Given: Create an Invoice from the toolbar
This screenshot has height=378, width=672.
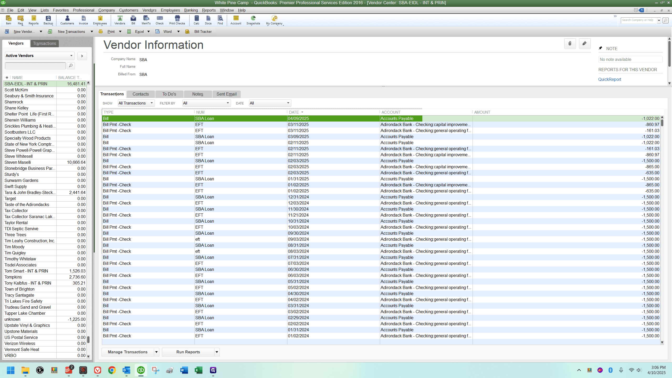Looking at the screenshot, I should click(x=83, y=20).
